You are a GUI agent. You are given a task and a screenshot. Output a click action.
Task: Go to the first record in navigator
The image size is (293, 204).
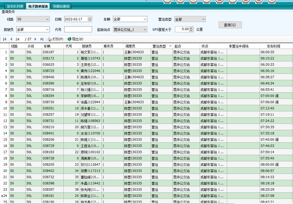[5, 39]
